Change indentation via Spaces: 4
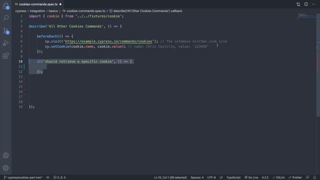This screenshot has width=320, height=180. [x=197, y=177]
